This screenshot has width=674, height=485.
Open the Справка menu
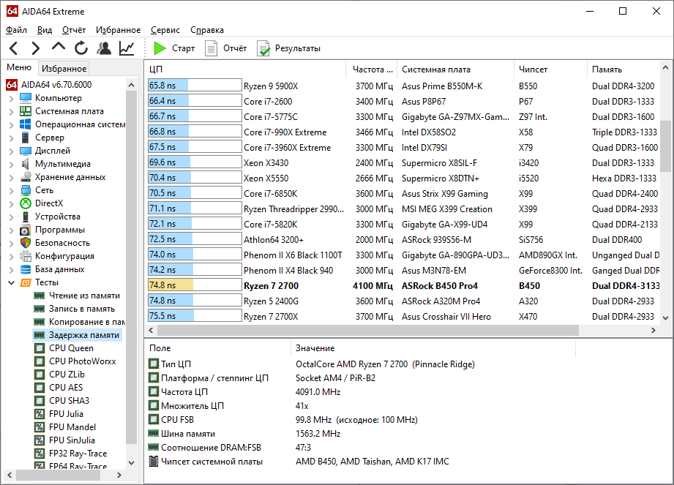point(207,30)
